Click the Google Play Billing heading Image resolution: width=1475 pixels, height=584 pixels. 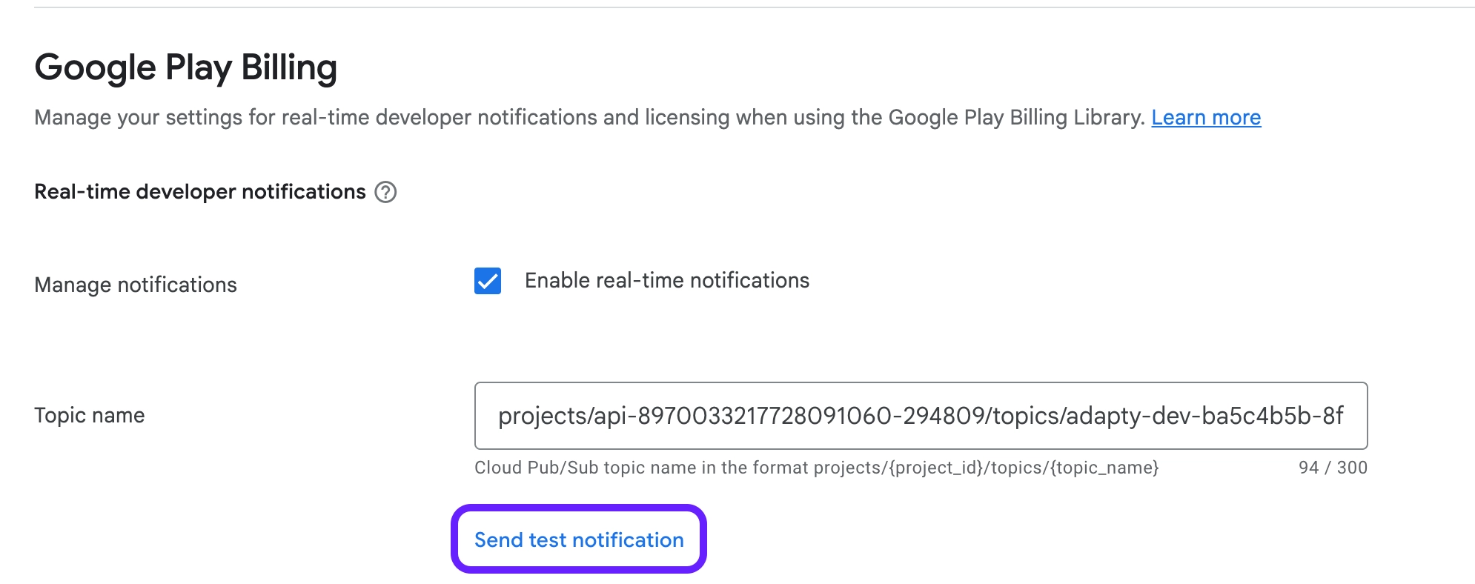click(186, 67)
